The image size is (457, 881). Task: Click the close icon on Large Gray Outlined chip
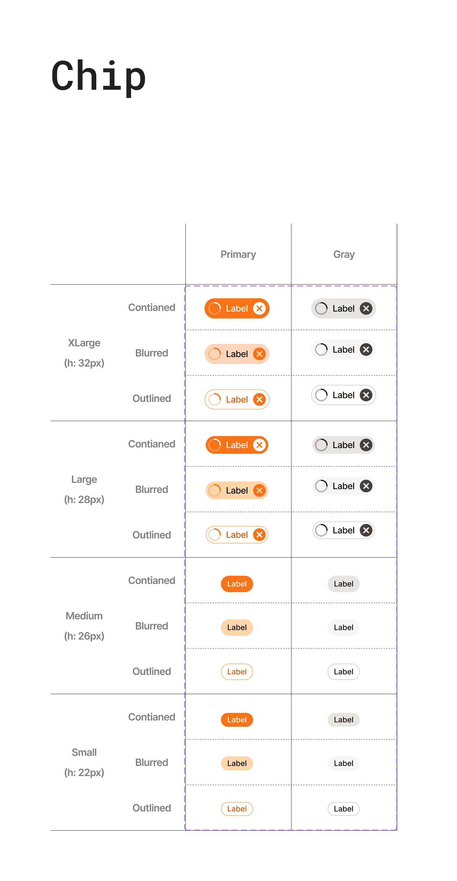(x=366, y=531)
